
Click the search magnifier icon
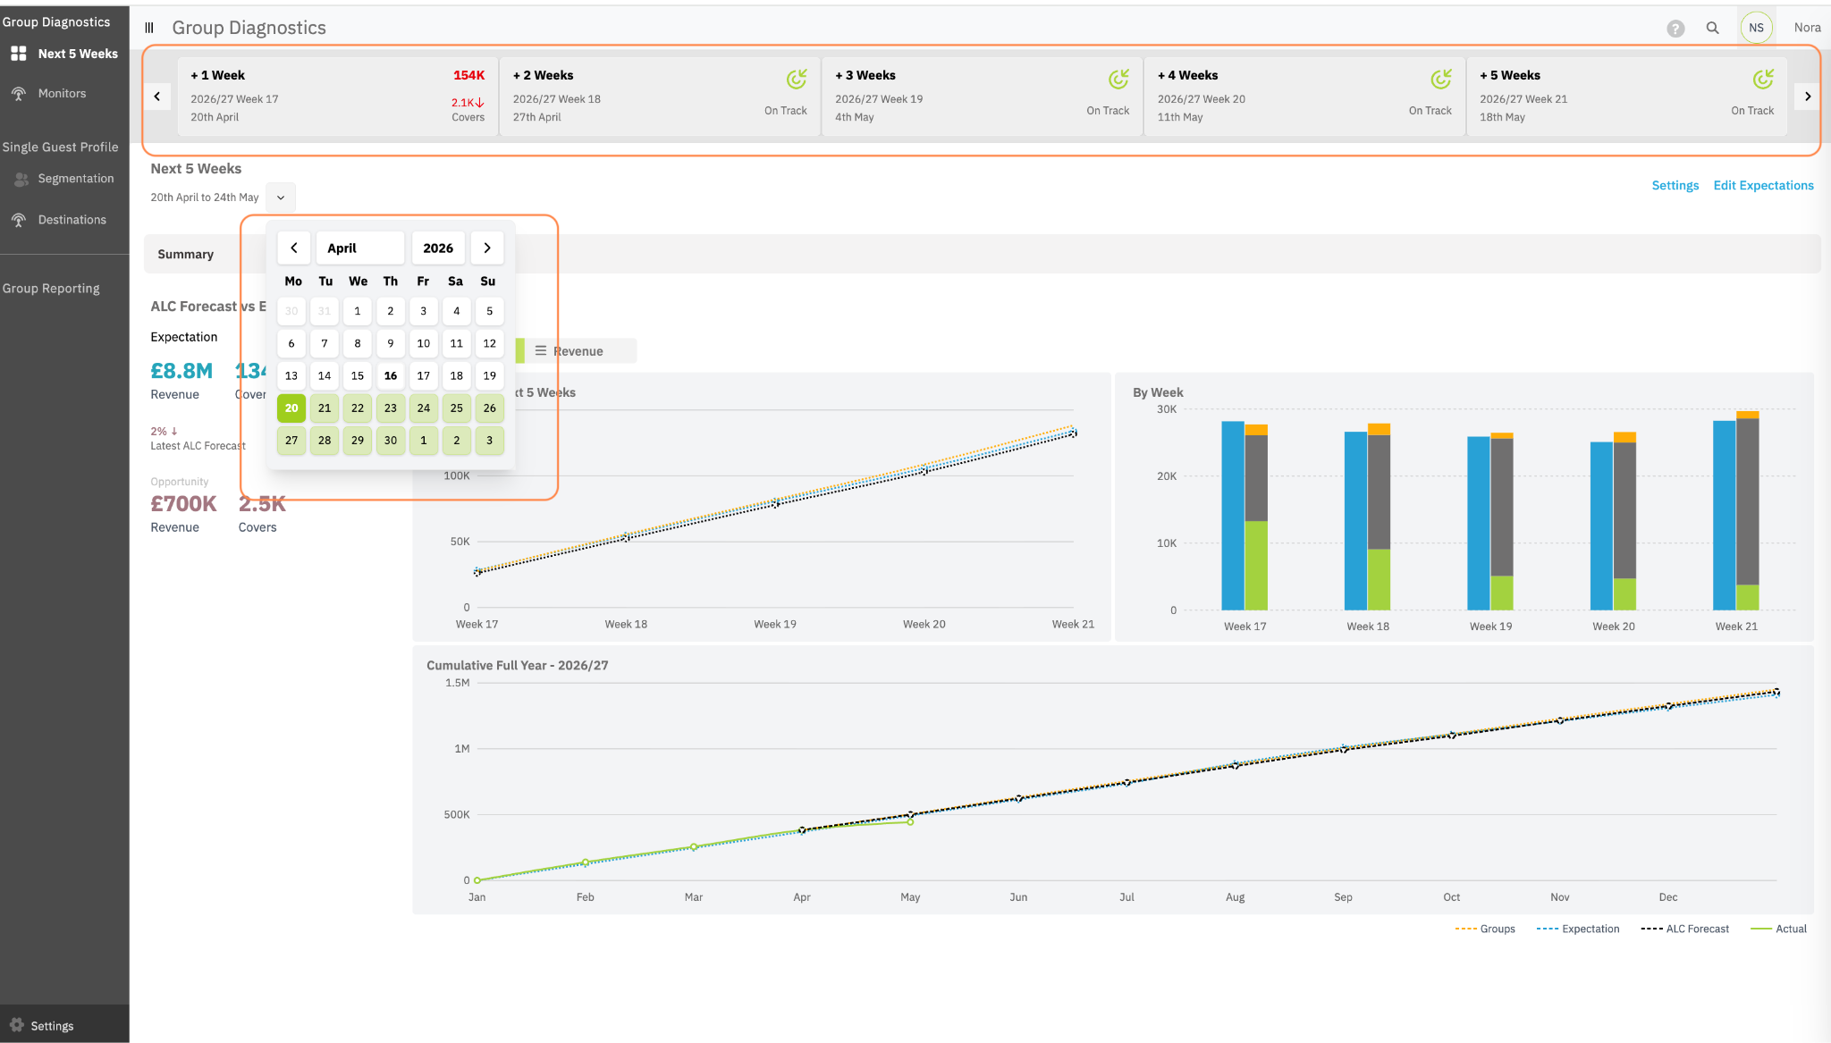(x=1712, y=28)
